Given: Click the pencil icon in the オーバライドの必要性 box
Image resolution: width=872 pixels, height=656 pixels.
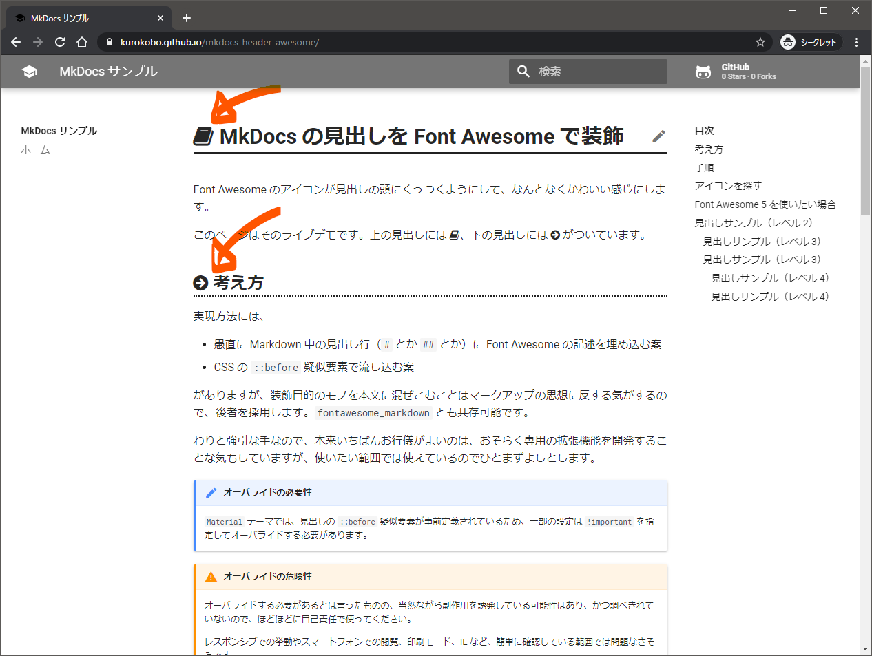Looking at the screenshot, I should click(x=210, y=492).
